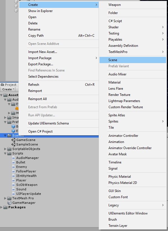
Task: Collapse the Scenes folder arrow
Action: pyautogui.click(x=5, y=135)
